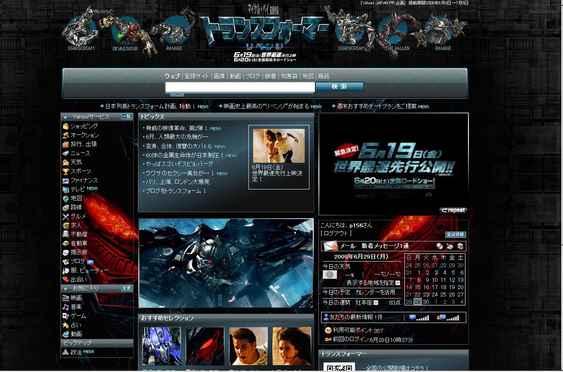Viewport: 563px width, 372px height.
Task: Open パリ、上海、ロンドン大爆発 topic link
Action: click(177, 182)
